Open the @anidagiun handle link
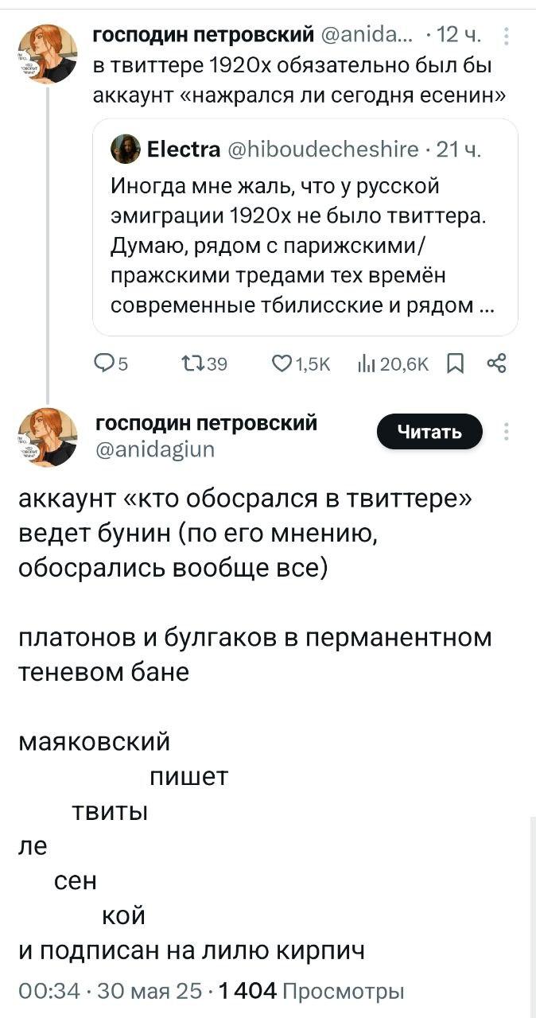Image resolution: width=536 pixels, height=1018 pixels. [154, 451]
